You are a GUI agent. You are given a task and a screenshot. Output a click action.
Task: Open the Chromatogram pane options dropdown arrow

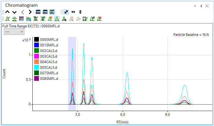(195, 6)
